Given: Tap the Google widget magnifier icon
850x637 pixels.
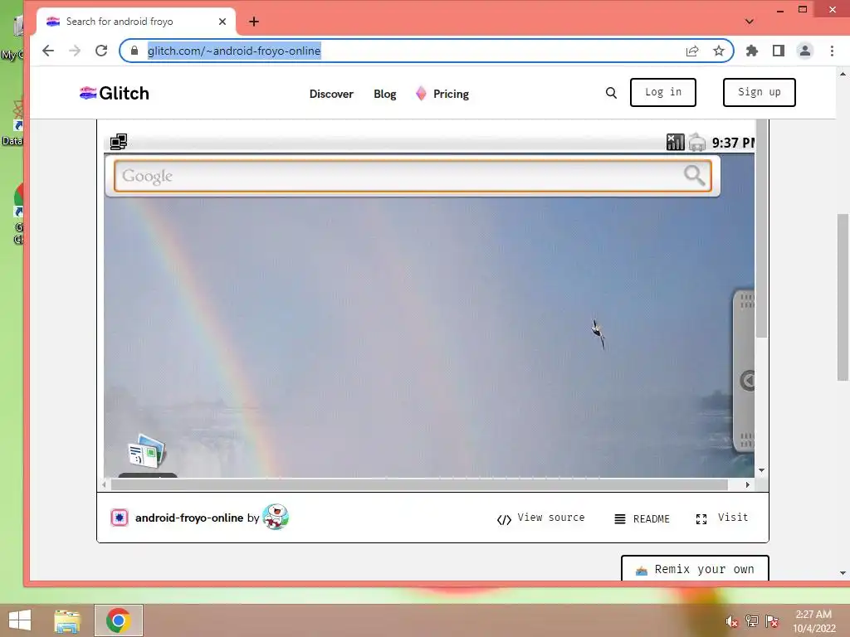Looking at the screenshot, I should pos(695,175).
